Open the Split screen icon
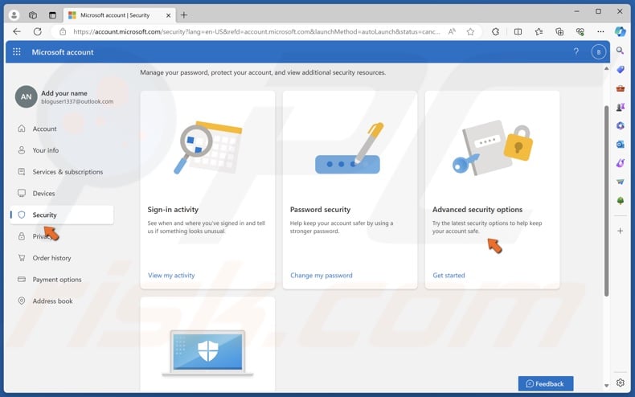This screenshot has width=635, height=397. tap(518, 31)
